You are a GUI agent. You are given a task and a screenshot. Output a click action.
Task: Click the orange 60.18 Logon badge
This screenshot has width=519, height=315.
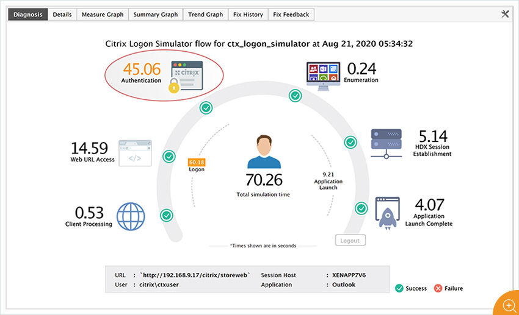point(197,162)
